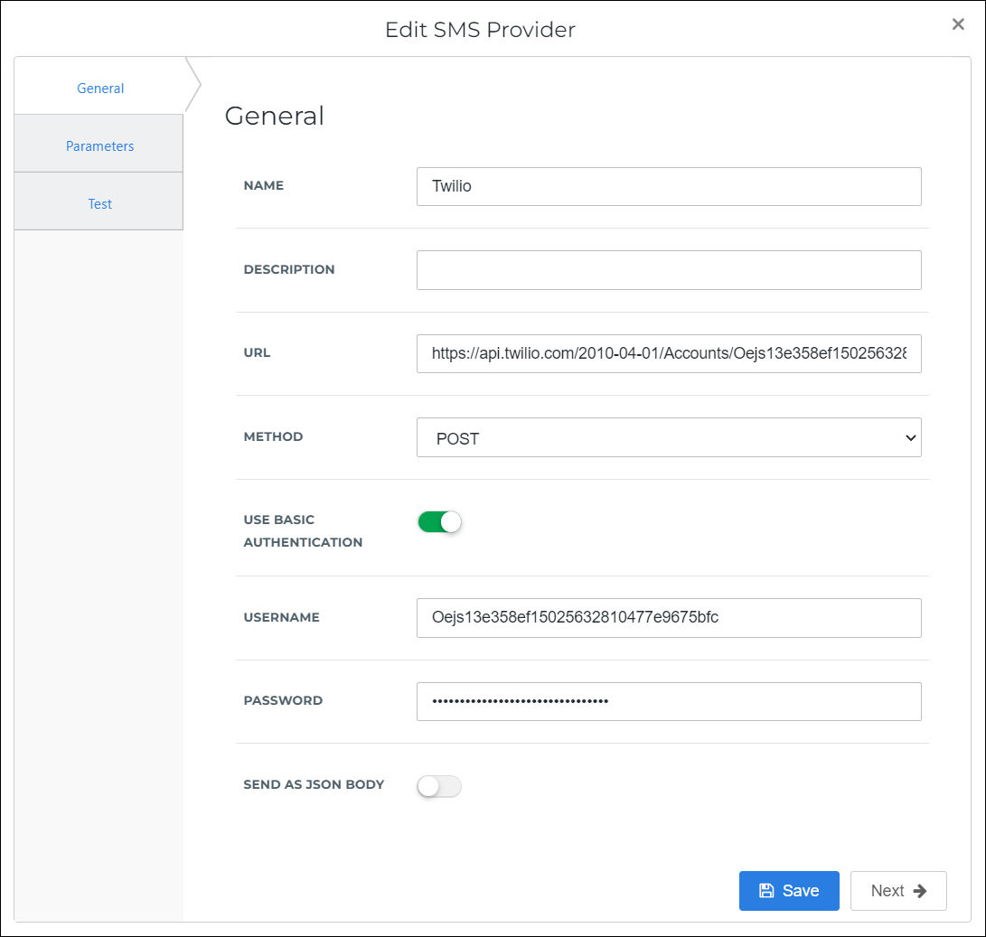
Task: Open the Method dropdown showing POST
Action: 669,437
